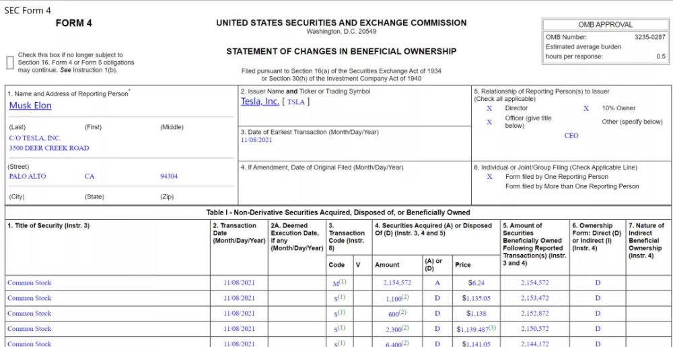This screenshot has height=347, width=673.
Task: Click footnote (3) beside price $1,139.487
Action: click(493, 327)
